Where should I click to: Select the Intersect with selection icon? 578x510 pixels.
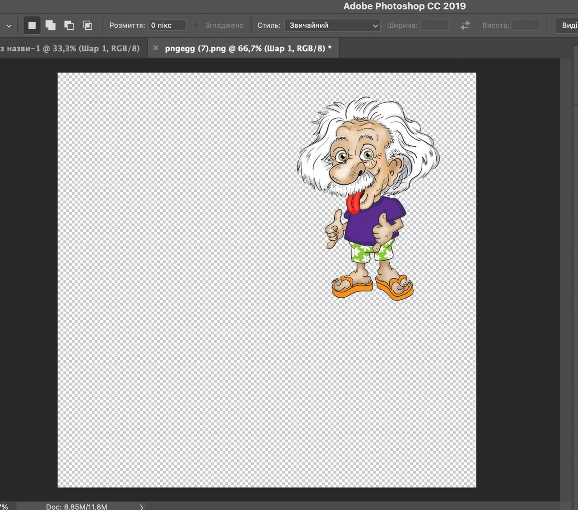pyautogui.click(x=88, y=25)
